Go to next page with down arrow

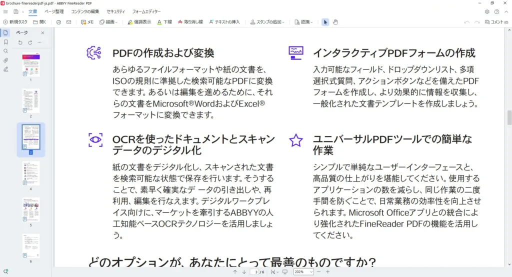244,272
